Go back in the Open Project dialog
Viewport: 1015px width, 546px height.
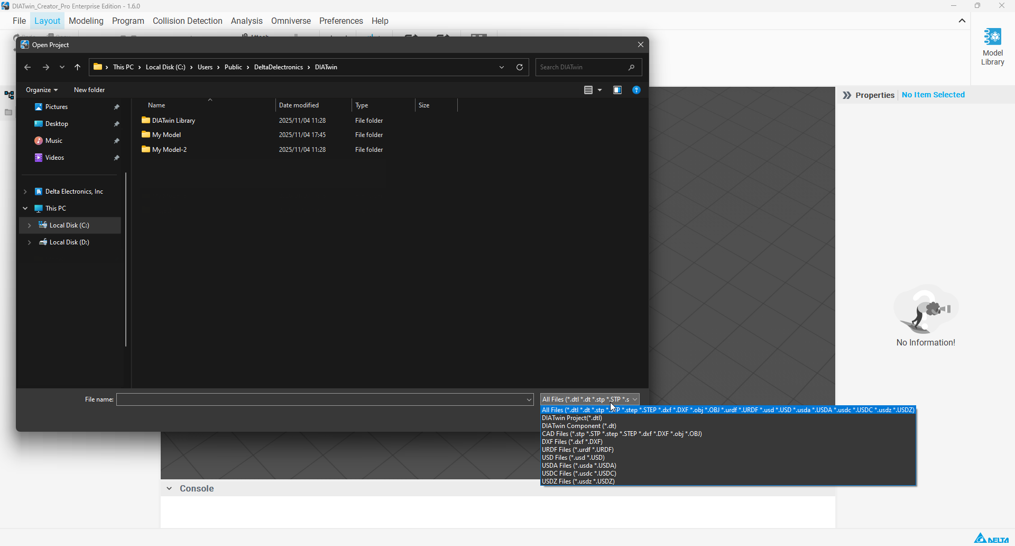pos(27,67)
